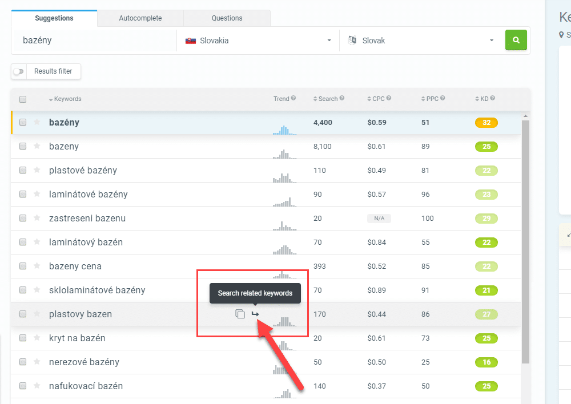
Task: Open the KD column help icon
Action: [492, 98]
